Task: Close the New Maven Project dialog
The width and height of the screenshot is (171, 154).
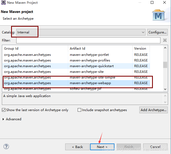Action: click(x=165, y=2)
